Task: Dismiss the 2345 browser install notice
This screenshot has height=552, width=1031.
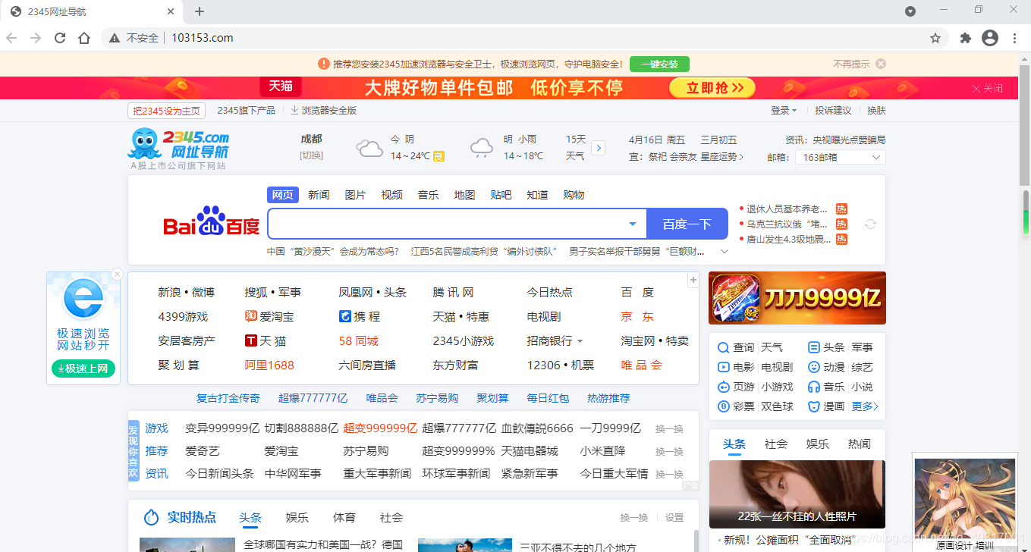Action: point(881,64)
